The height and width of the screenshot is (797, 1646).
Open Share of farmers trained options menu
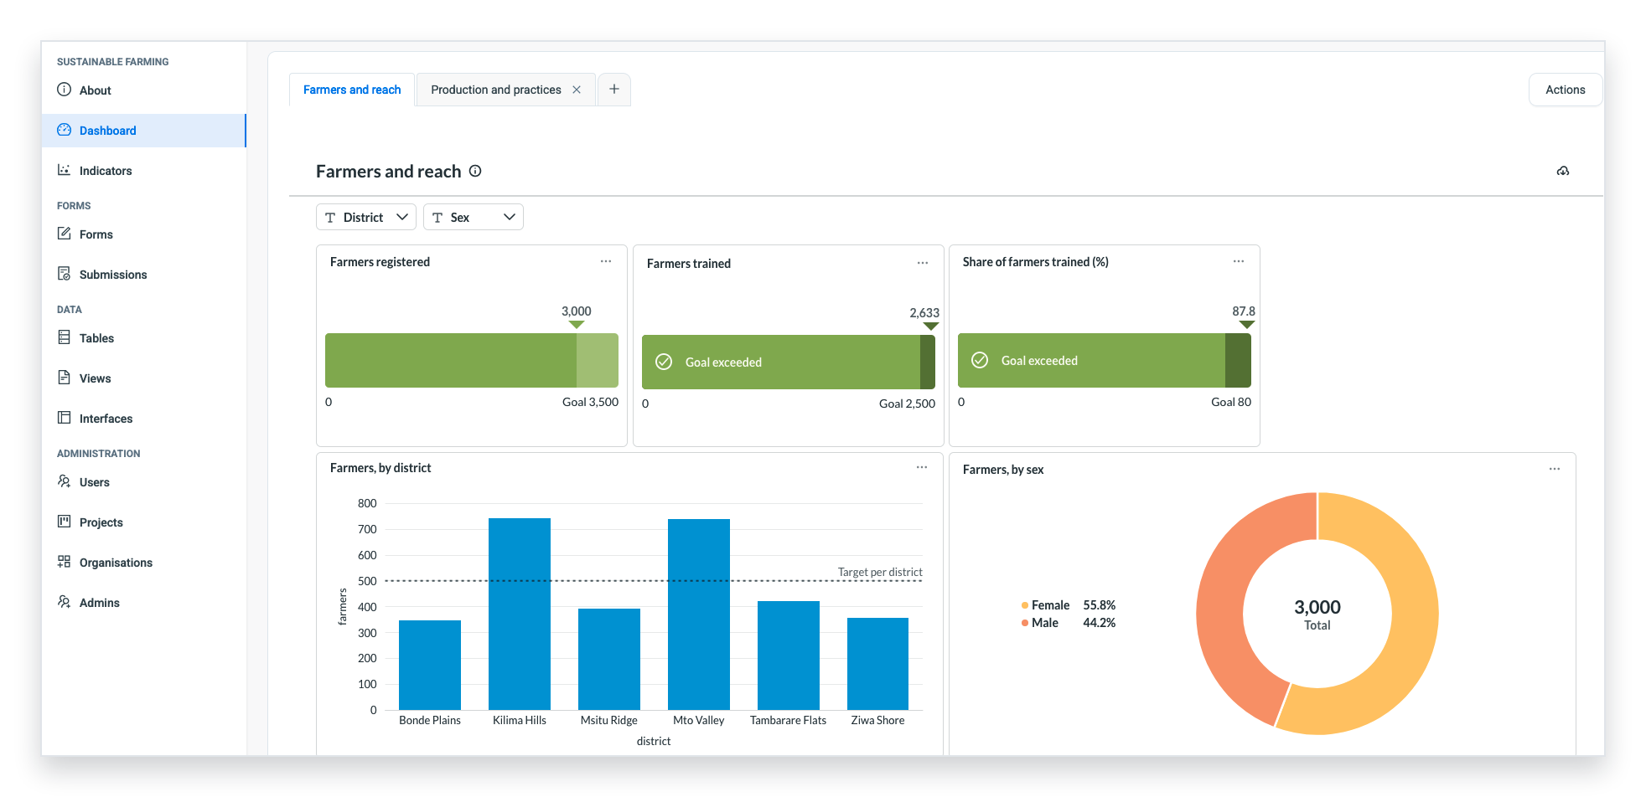(x=1239, y=261)
